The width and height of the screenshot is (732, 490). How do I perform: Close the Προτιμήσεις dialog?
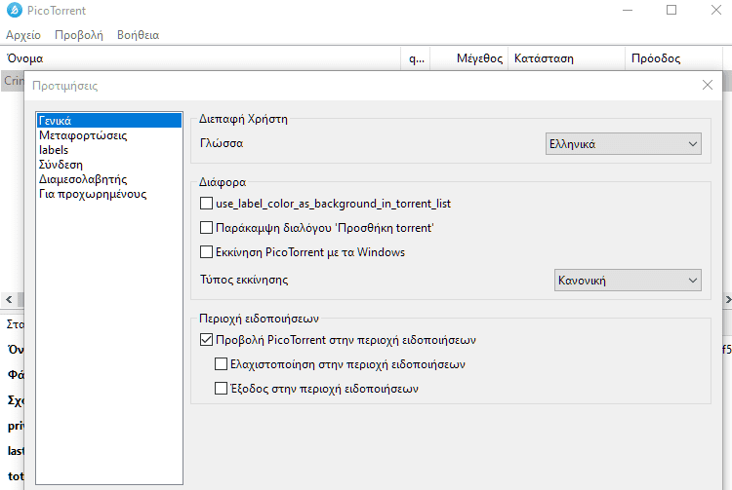[708, 85]
